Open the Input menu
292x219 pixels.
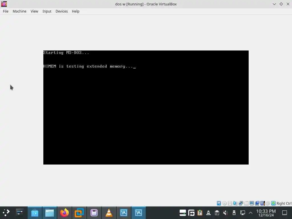[x=47, y=11]
